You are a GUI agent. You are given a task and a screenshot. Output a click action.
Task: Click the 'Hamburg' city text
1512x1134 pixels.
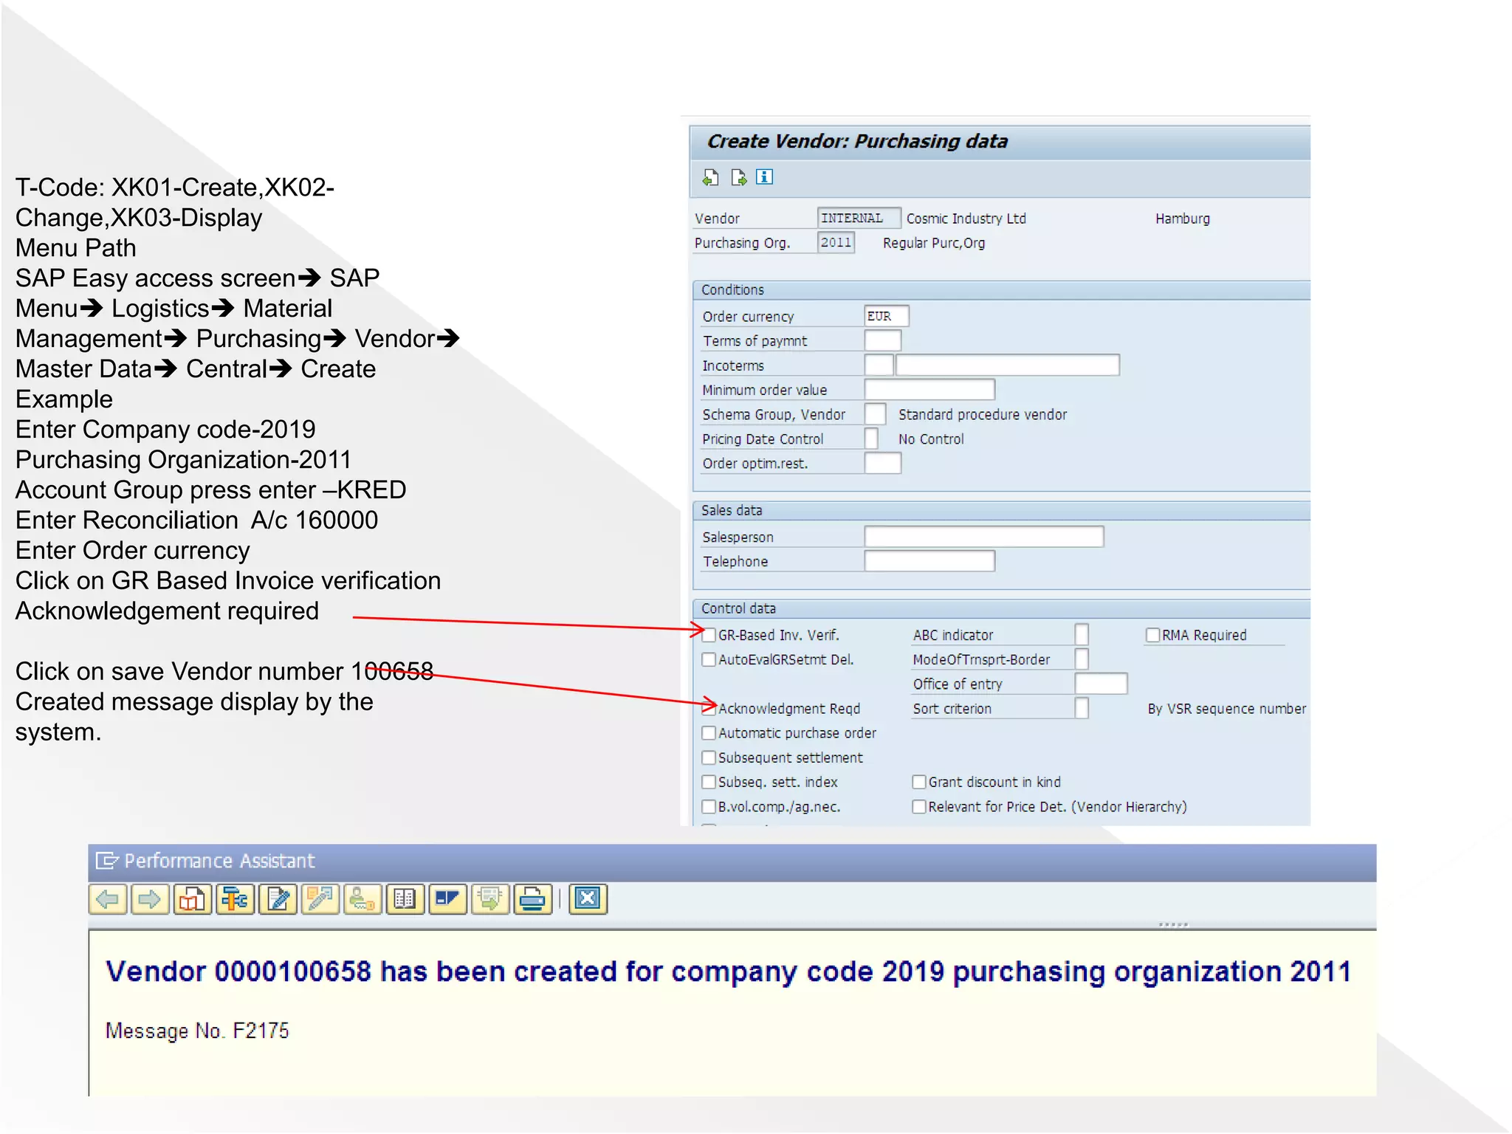(x=1182, y=219)
